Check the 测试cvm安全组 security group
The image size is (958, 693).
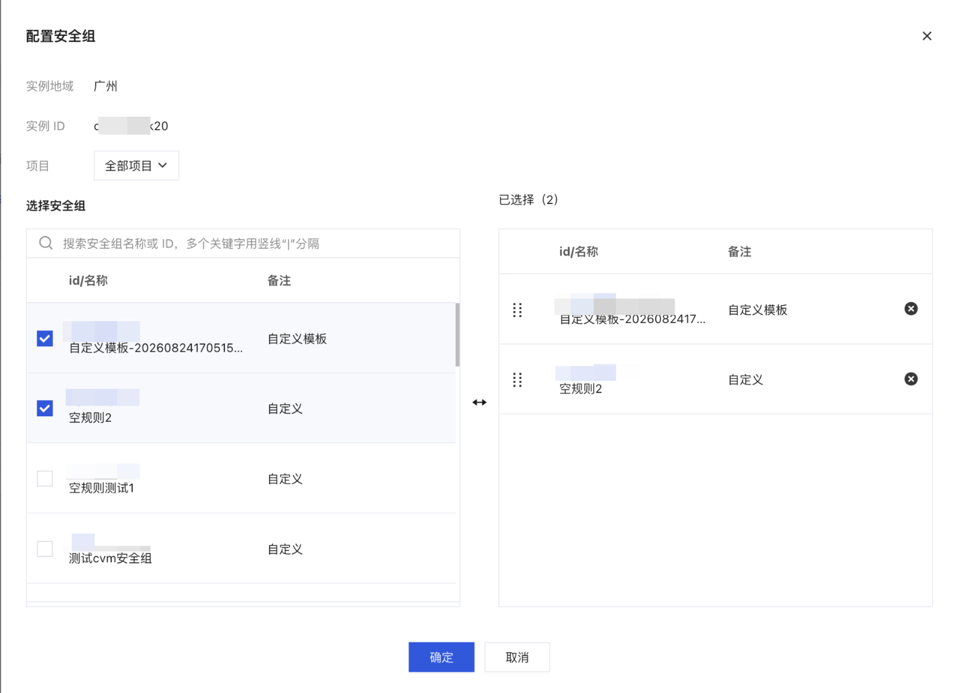45,548
